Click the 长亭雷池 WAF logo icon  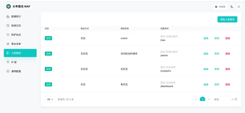[x=8, y=6]
